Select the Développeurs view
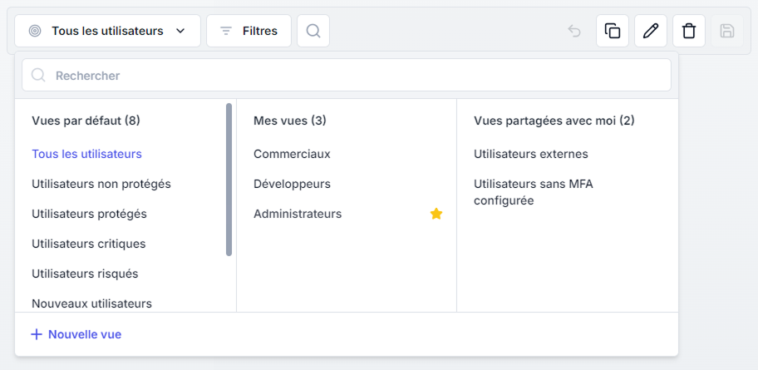This screenshot has height=370, width=758. tap(292, 184)
